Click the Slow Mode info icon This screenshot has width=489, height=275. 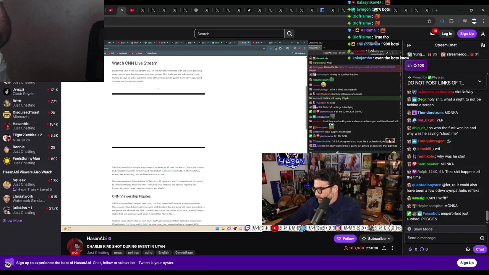(409, 229)
